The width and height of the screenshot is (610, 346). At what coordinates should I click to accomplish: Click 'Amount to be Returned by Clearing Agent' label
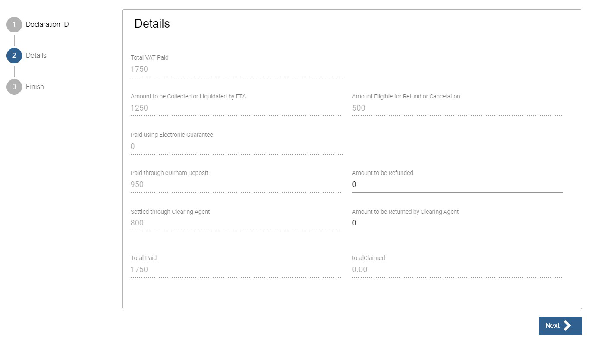pos(406,212)
